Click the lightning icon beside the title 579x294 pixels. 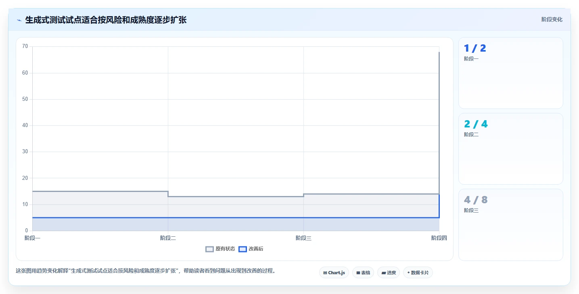[x=19, y=20]
